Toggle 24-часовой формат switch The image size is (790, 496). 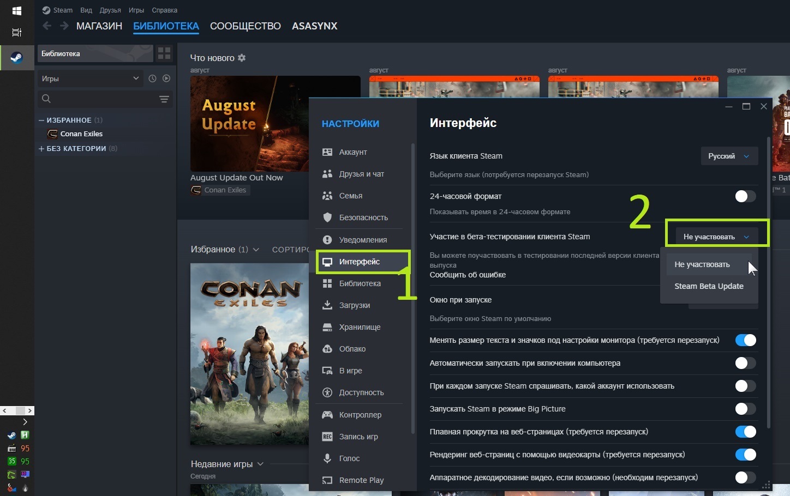click(745, 196)
